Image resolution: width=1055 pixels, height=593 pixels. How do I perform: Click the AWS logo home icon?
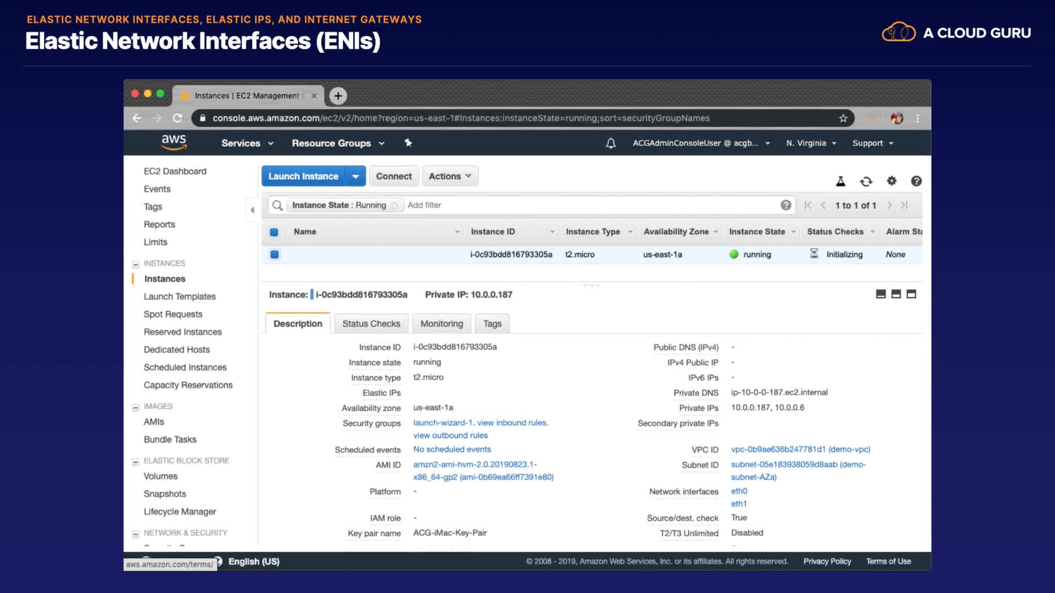[174, 142]
